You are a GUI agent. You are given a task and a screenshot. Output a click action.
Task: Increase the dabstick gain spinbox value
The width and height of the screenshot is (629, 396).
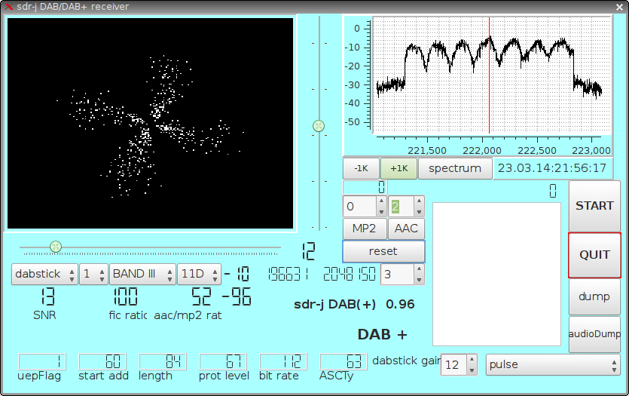pyautogui.click(x=472, y=360)
